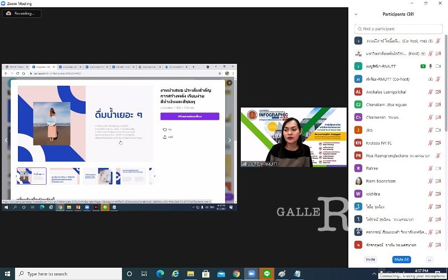The height and width of the screenshot is (280, 448).
Task: Open Microsoft Edge from the taskbar
Action: tap(160, 274)
